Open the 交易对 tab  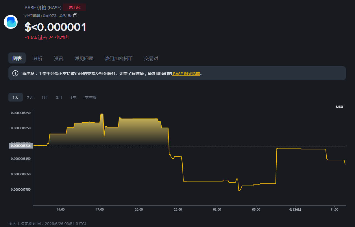pyautogui.click(x=151, y=58)
